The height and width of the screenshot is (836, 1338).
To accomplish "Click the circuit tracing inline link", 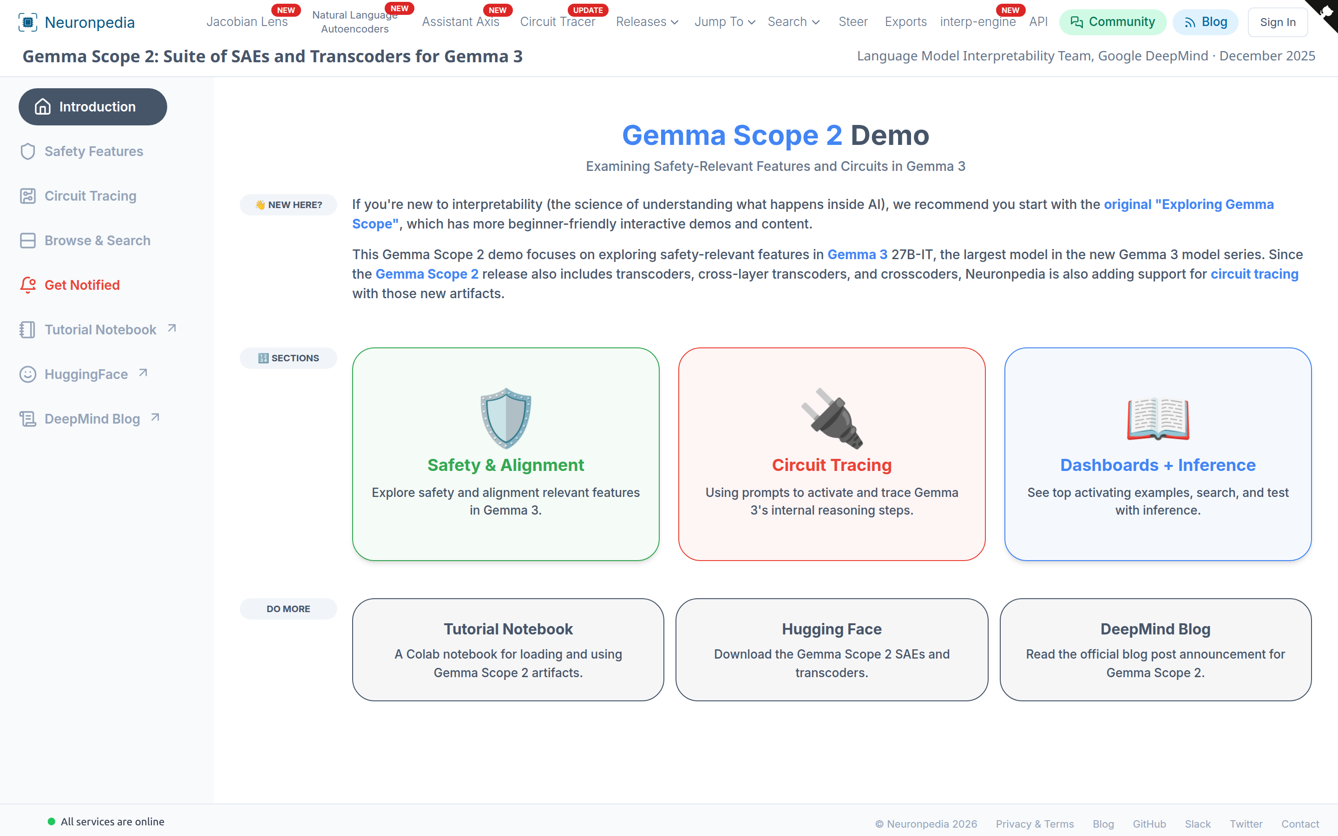I will [1254, 274].
